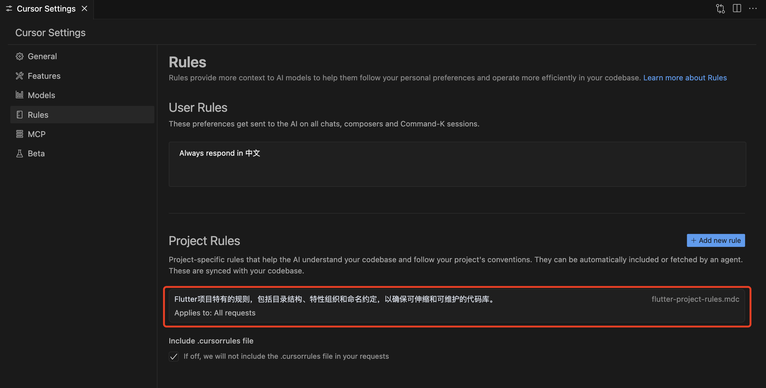Click the Add new rule button
766x388 pixels.
click(x=715, y=240)
